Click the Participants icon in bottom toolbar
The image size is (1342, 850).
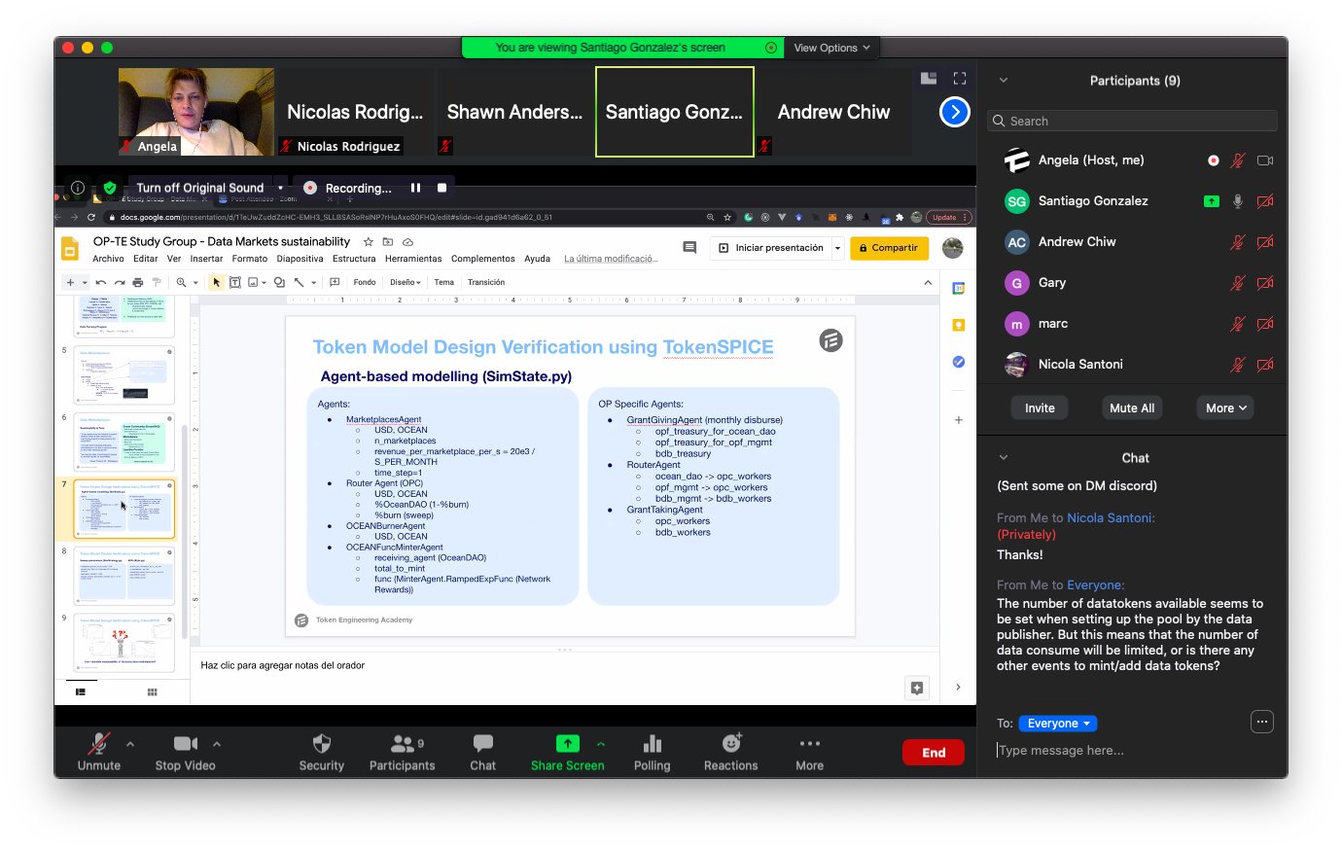tap(402, 744)
